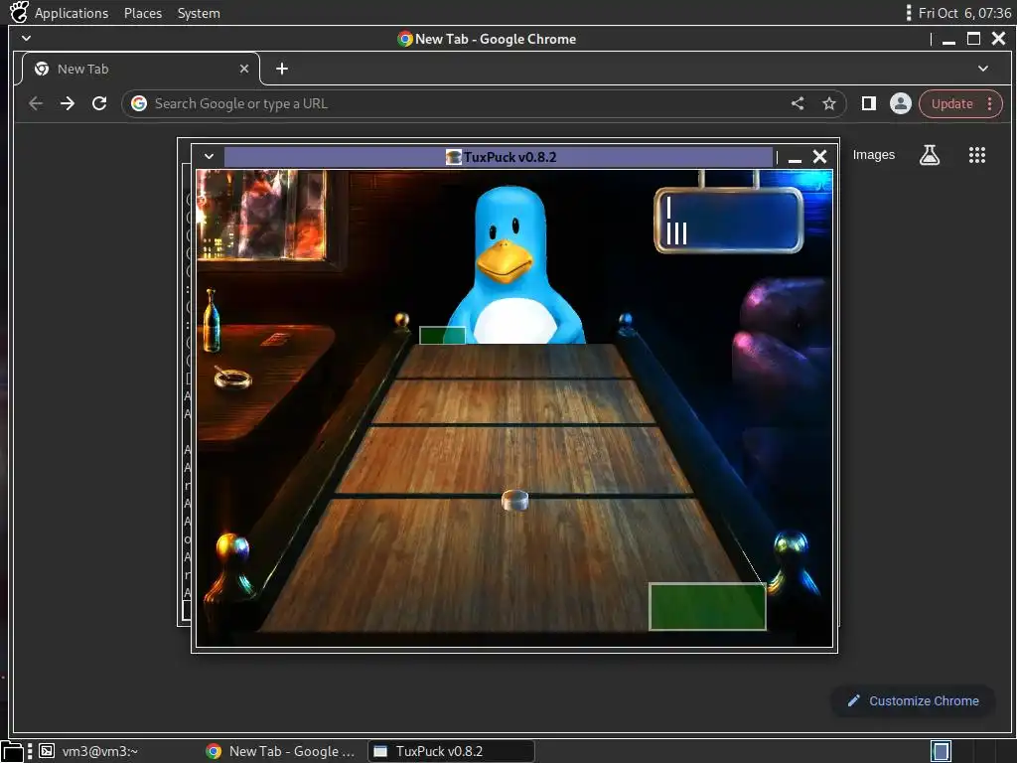The height and width of the screenshot is (763, 1017).
Task: Reload the page in Chrome
Action: pos(99,103)
